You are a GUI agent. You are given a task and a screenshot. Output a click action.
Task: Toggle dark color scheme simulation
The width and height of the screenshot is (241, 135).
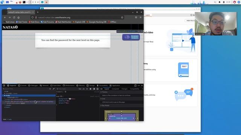pyautogui.click(x=94, y=89)
